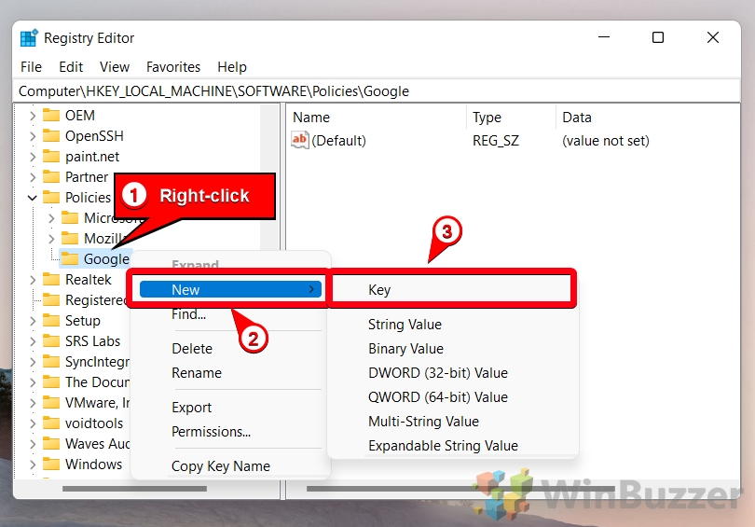Click the SyncIntegration folder icon
This screenshot has width=755, height=527.
[x=51, y=361]
